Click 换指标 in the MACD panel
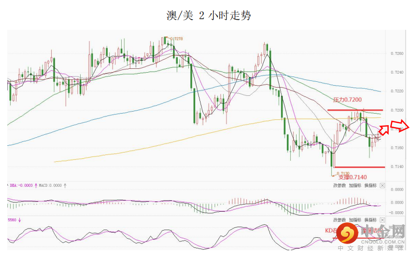The width and height of the screenshot is (412, 257). pos(370,185)
